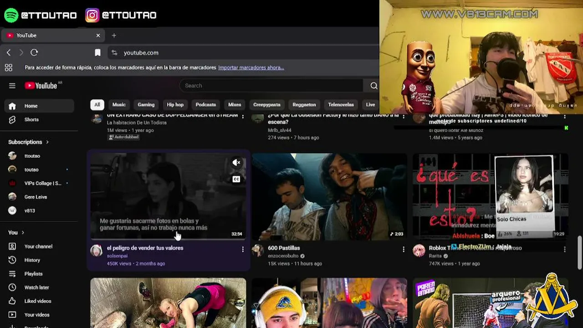Click the Rarita channel avatar
The image size is (583, 328).
[419, 251]
